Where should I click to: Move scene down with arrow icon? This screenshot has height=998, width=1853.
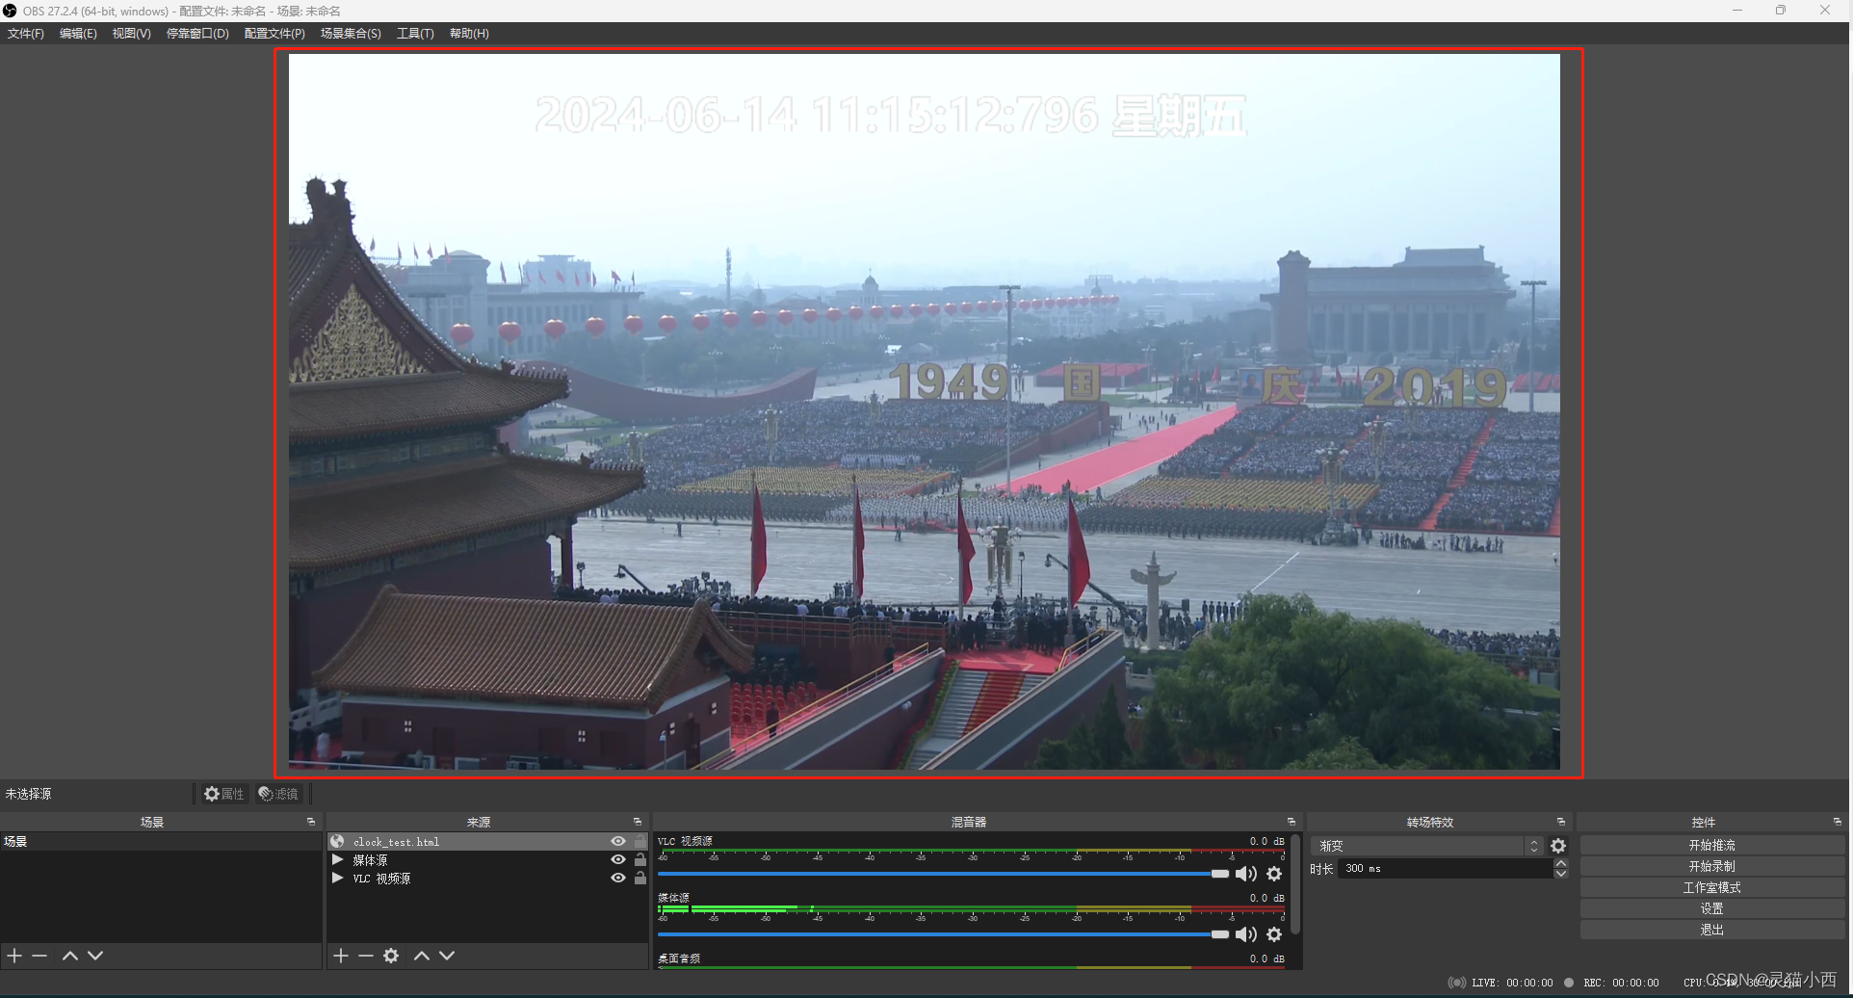pos(95,956)
